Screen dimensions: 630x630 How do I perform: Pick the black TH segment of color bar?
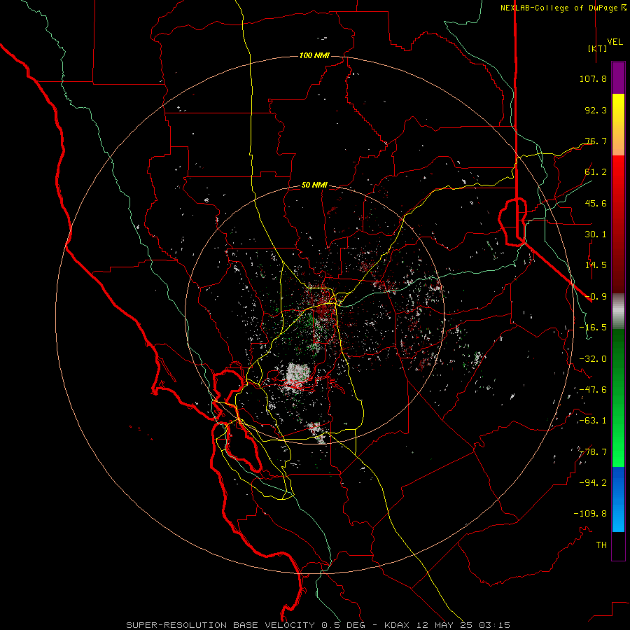pyautogui.click(x=618, y=546)
